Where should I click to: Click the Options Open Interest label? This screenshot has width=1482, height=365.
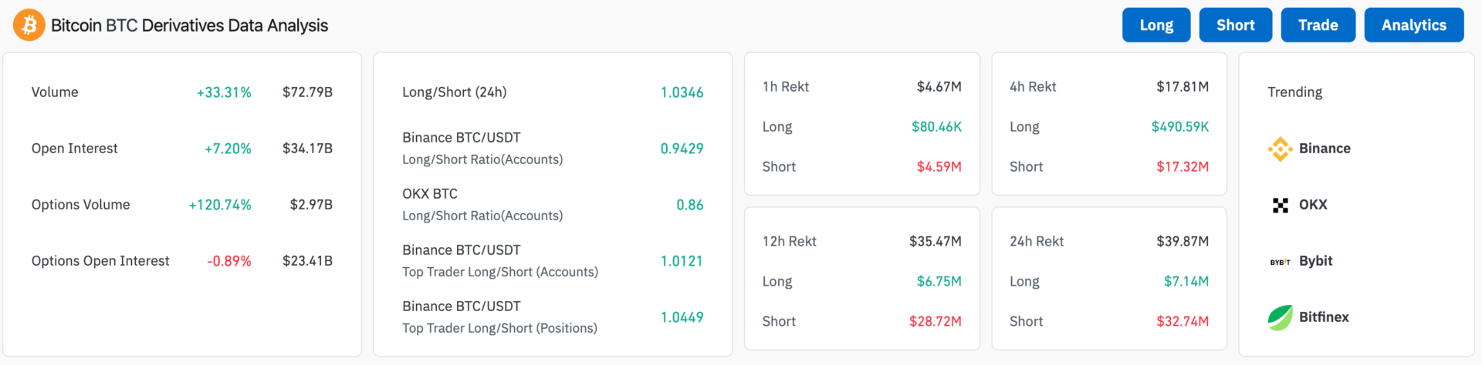point(100,261)
